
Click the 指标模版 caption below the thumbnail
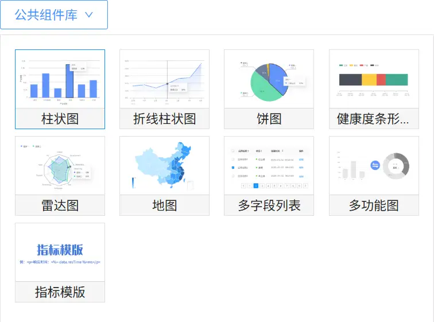click(x=60, y=292)
